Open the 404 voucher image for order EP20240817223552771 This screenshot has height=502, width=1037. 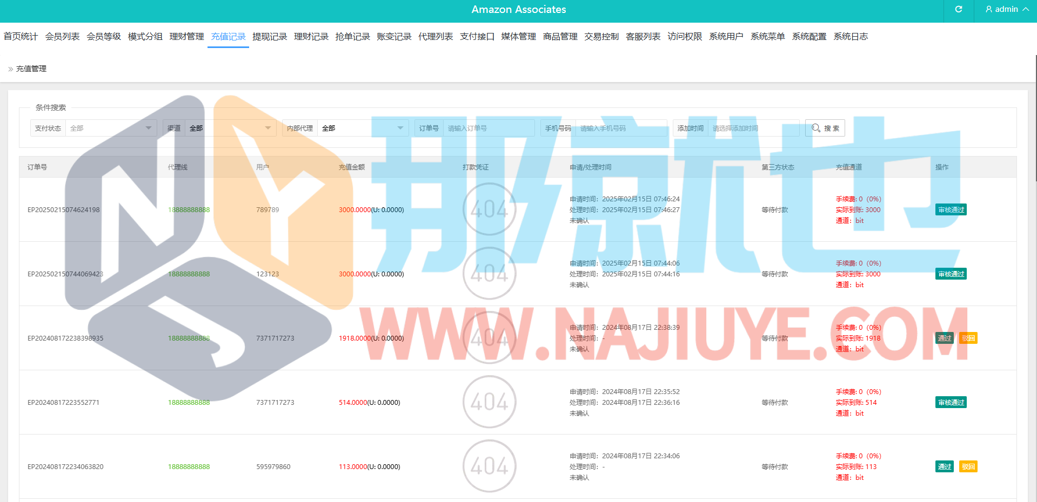[489, 402]
